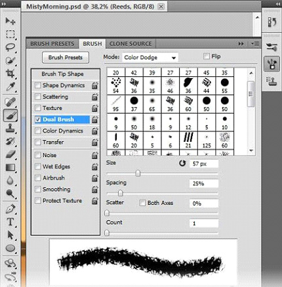Pick the dotted cluster brush tip 54
282x287 pixels.
[x=116, y=85]
